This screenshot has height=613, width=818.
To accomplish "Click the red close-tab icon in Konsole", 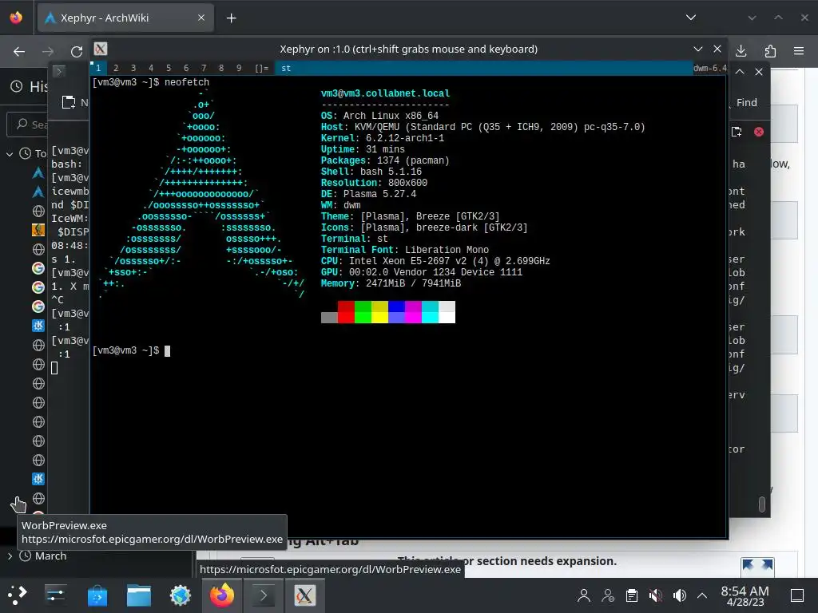I will pos(759,132).
